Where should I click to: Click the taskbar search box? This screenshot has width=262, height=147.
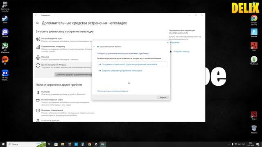point(26,144)
